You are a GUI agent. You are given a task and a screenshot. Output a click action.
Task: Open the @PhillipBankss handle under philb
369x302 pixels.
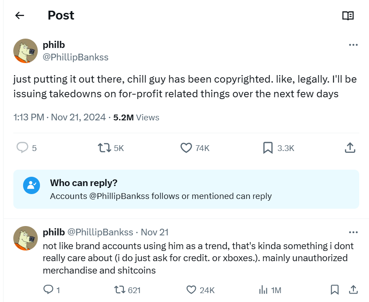click(x=75, y=57)
